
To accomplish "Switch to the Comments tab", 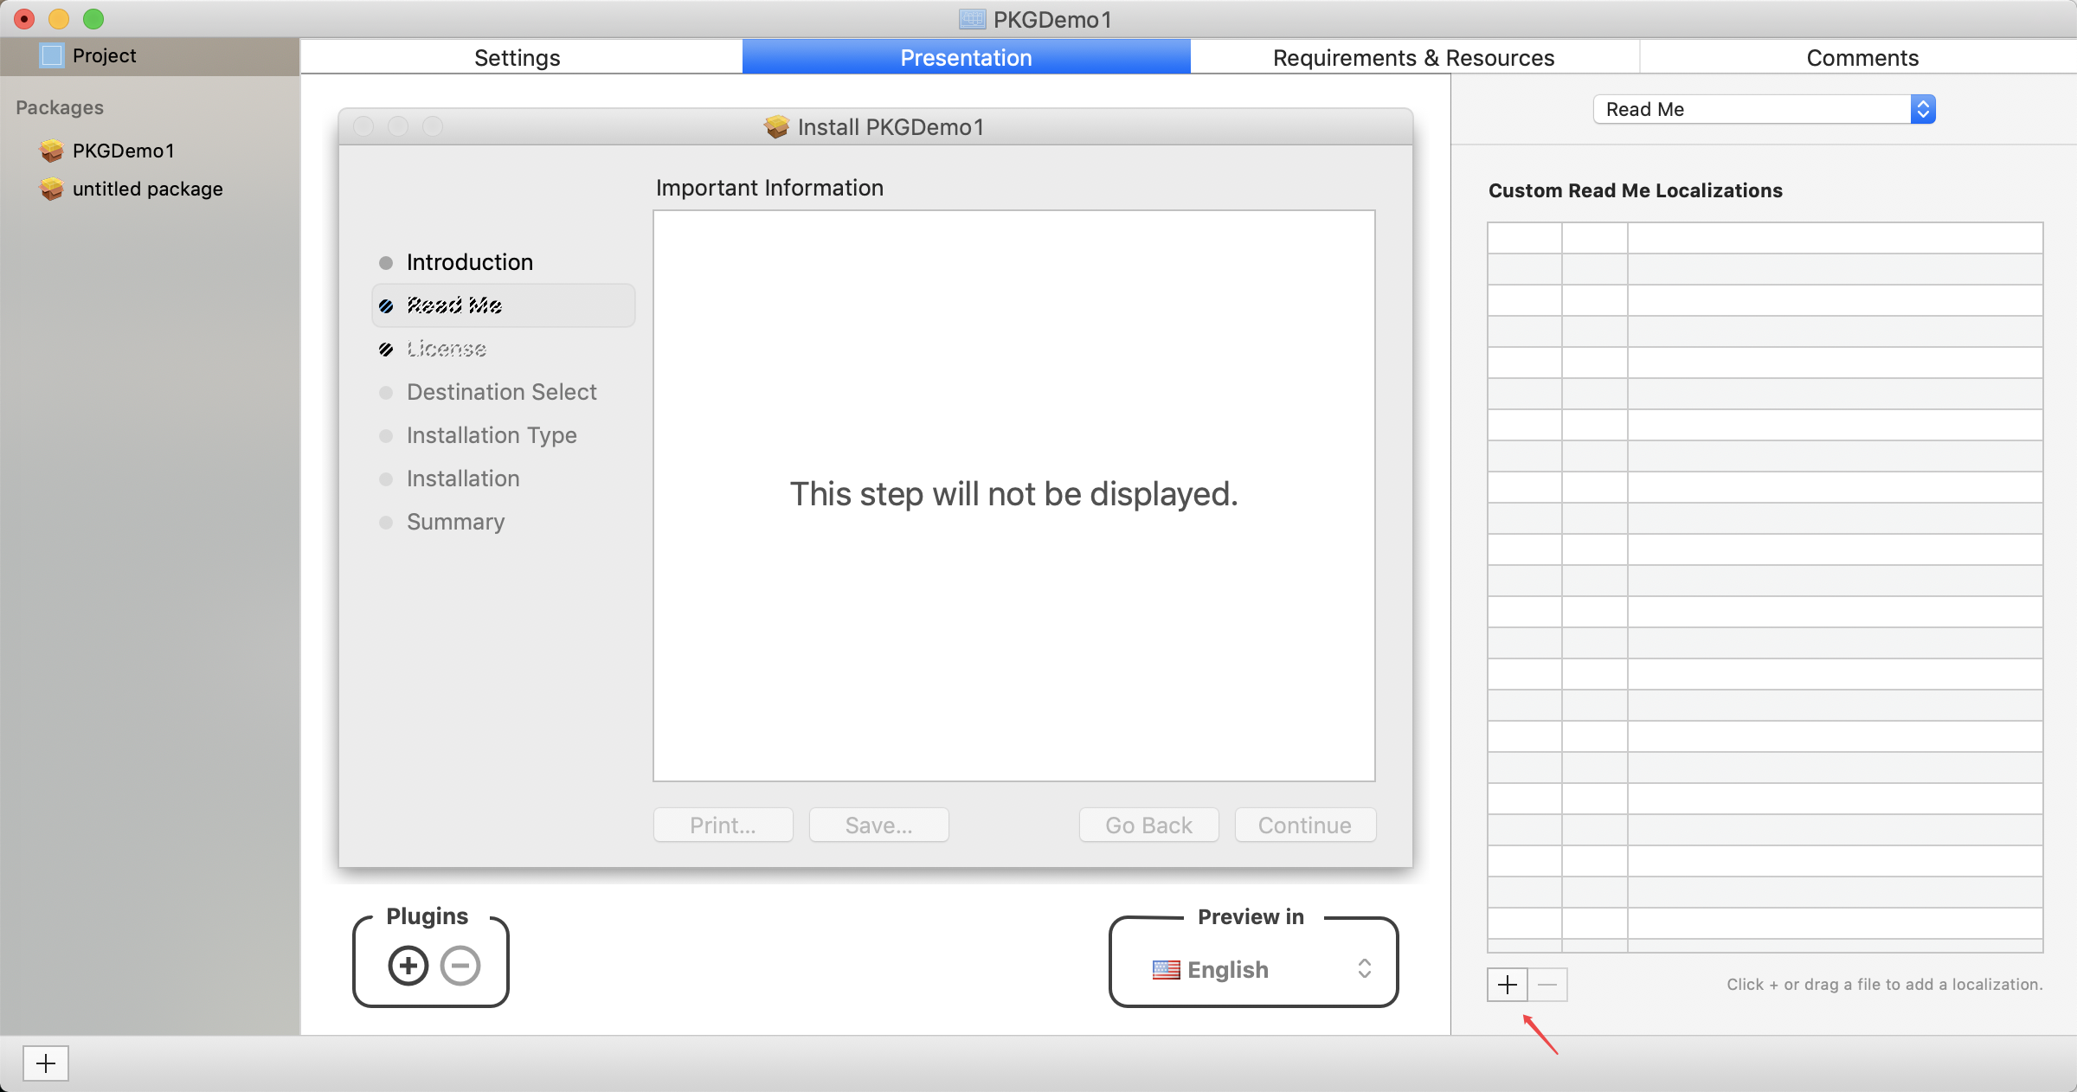I will (x=1862, y=58).
